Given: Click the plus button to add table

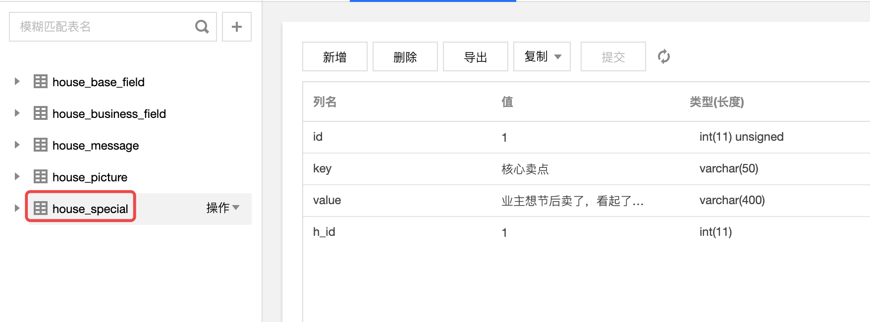Looking at the screenshot, I should (237, 27).
